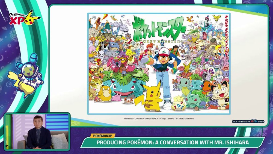Click Diglett at the poster's bottom edge
The width and height of the screenshot is (273, 154).
tap(197, 109)
